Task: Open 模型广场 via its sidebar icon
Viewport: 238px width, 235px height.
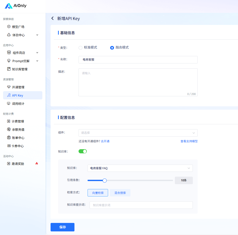Action: [9, 26]
